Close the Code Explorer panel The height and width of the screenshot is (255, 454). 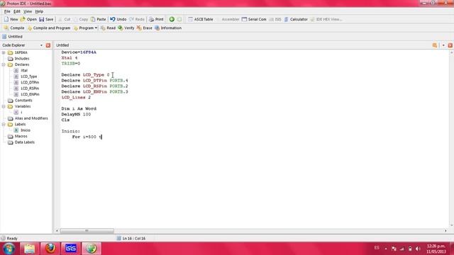tap(48, 45)
